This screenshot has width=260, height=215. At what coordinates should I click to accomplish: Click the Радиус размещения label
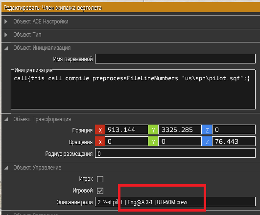point(69,154)
